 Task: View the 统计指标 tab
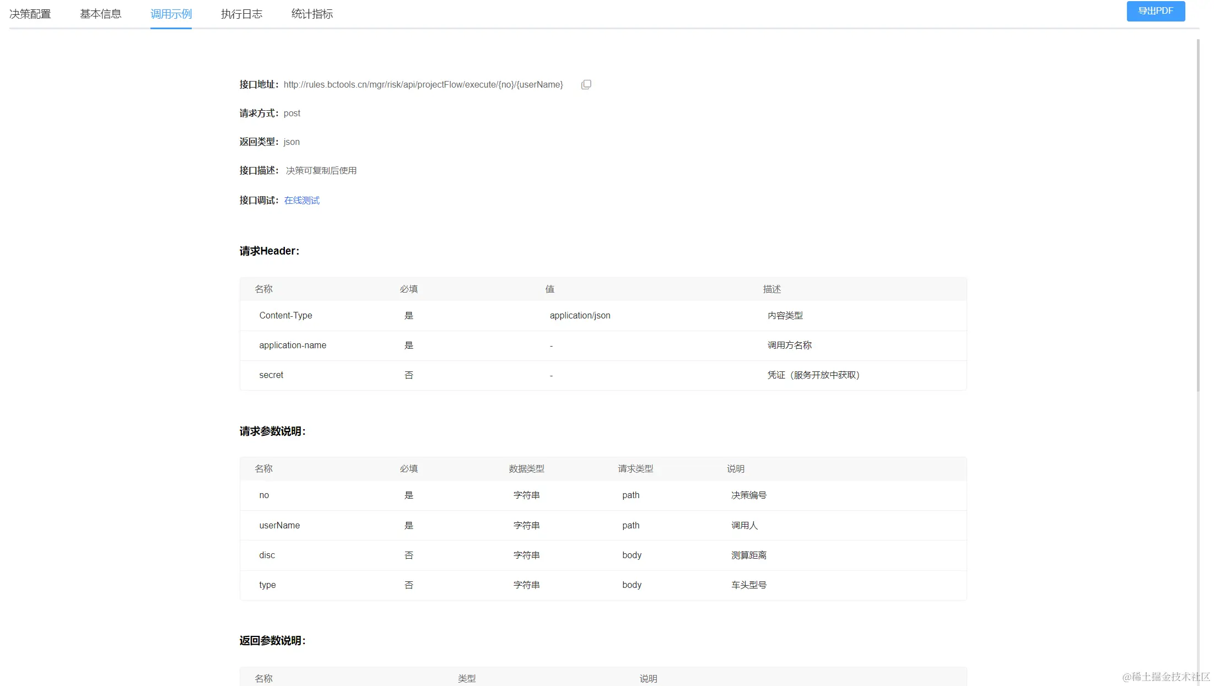[x=312, y=14]
